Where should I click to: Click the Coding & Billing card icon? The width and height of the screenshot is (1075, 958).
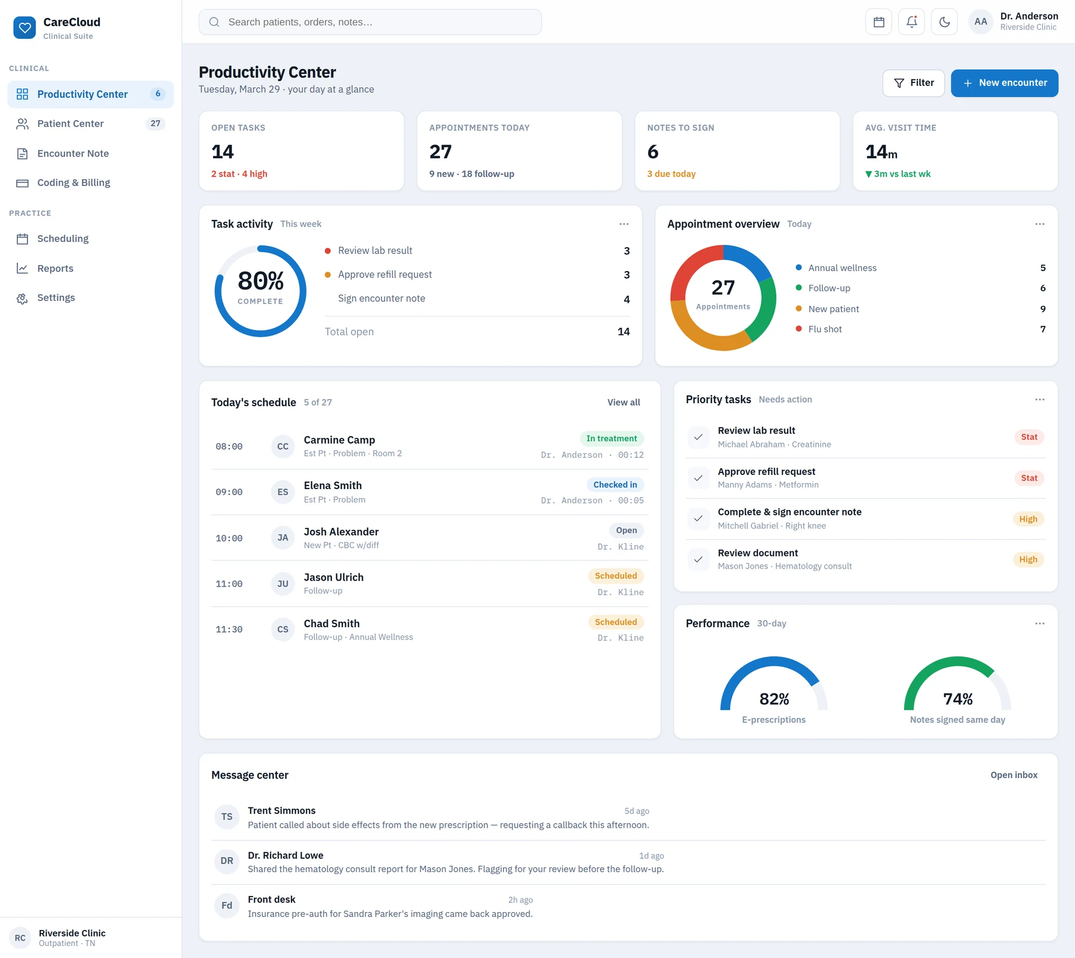(22, 183)
